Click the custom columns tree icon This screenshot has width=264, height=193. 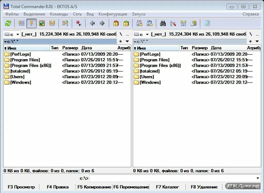[x=65, y=23]
